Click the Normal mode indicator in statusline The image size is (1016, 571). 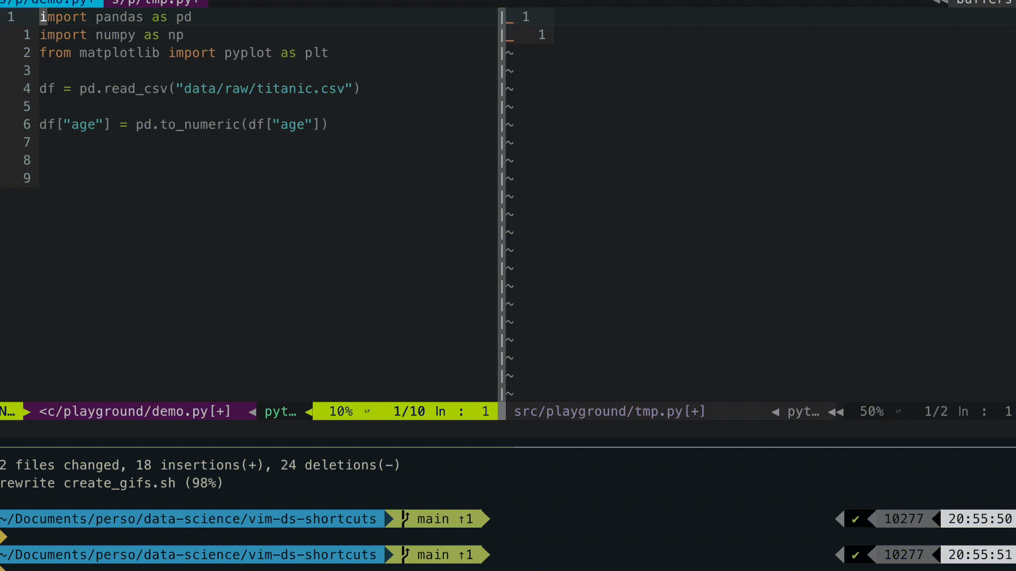pos(8,411)
